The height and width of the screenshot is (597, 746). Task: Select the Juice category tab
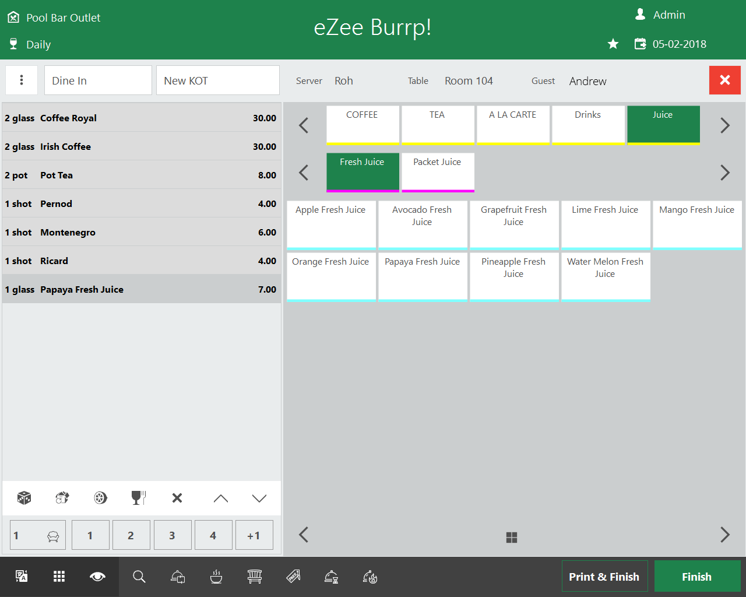coord(663,125)
